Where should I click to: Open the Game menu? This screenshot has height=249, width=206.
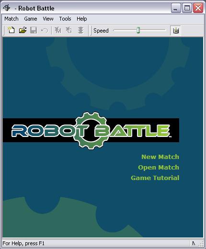[31, 19]
